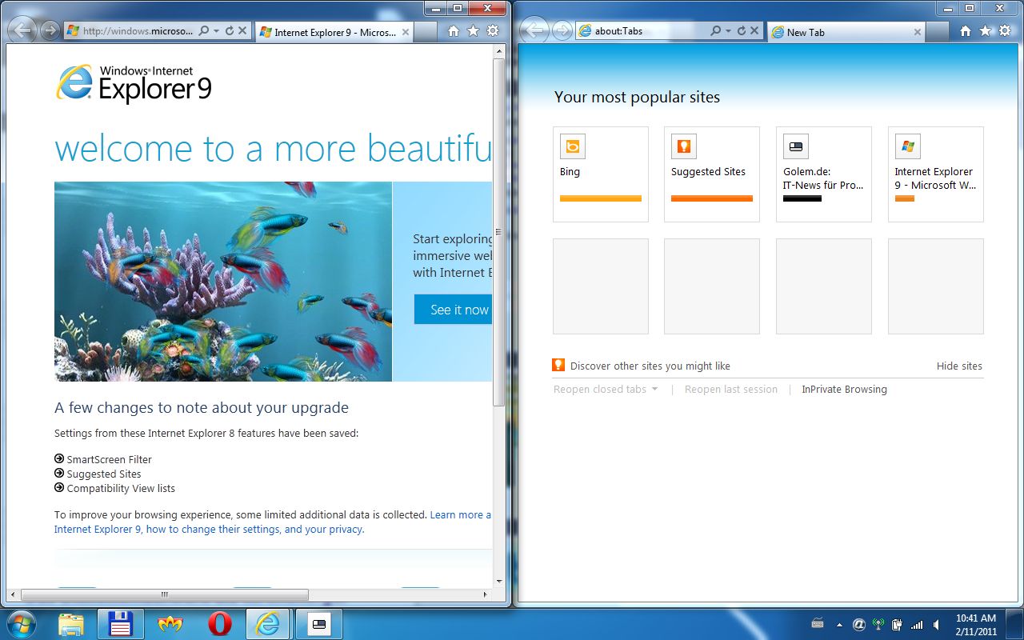
Task: Launch Opera from the taskbar
Action: (219, 624)
